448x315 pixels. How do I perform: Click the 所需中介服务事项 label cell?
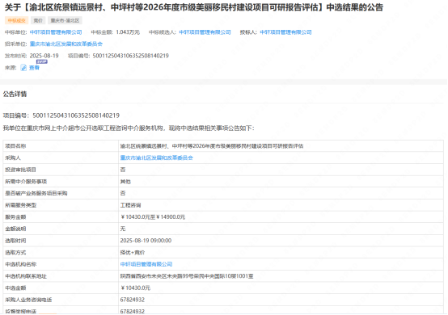[61, 182]
